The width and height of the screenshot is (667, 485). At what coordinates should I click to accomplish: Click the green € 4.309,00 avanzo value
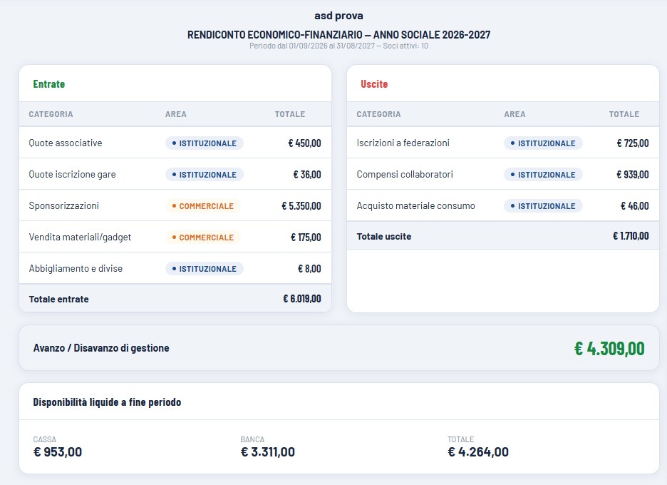(609, 348)
